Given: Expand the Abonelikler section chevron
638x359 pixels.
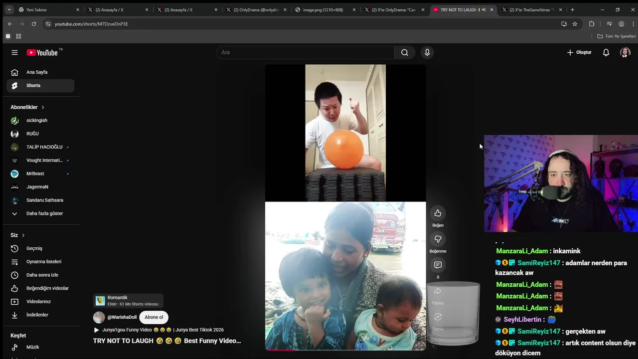Looking at the screenshot, I should click(43, 107).
